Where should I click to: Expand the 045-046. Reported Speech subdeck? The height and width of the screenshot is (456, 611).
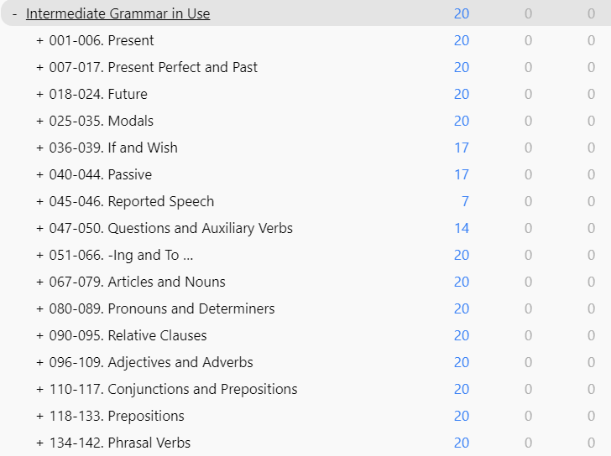[x=39, y=201]
